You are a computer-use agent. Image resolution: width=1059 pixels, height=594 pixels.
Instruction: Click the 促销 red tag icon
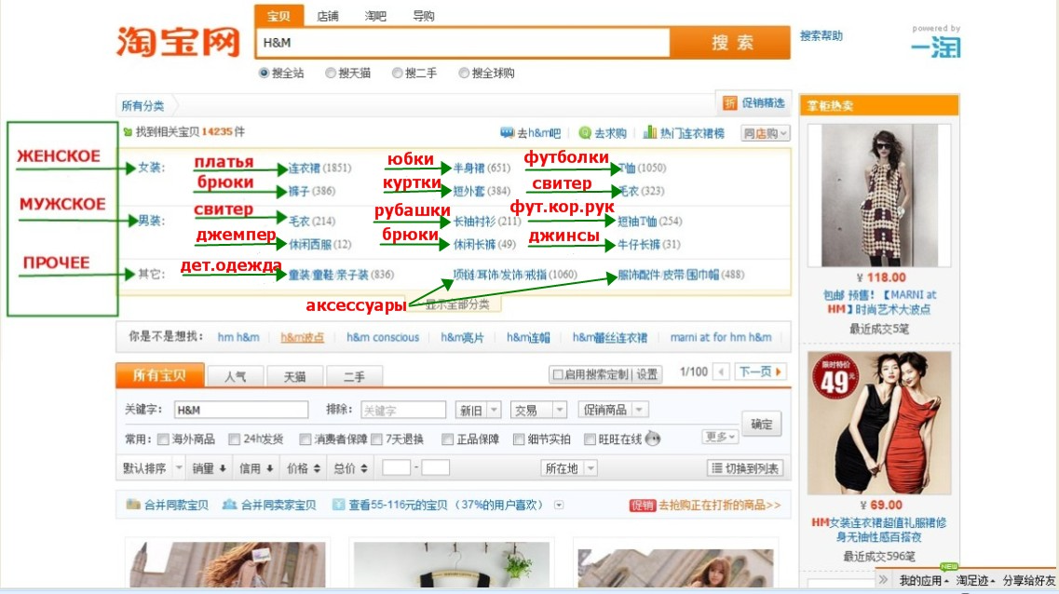pos(643,505)
